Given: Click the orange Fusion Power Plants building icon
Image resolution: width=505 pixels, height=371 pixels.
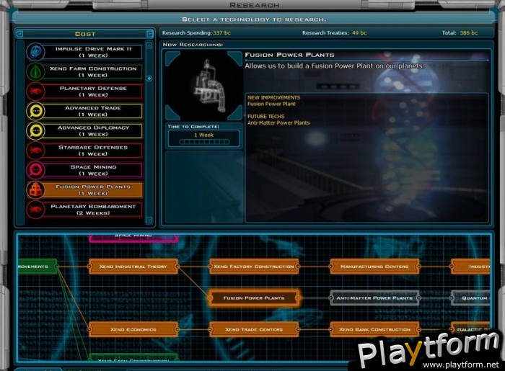Looking at the screenshot, I should point(35,189).
